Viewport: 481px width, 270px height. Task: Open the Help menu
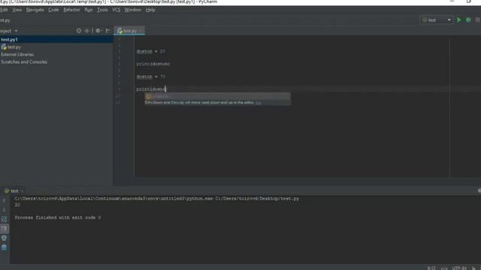click(x=150, y=10)
